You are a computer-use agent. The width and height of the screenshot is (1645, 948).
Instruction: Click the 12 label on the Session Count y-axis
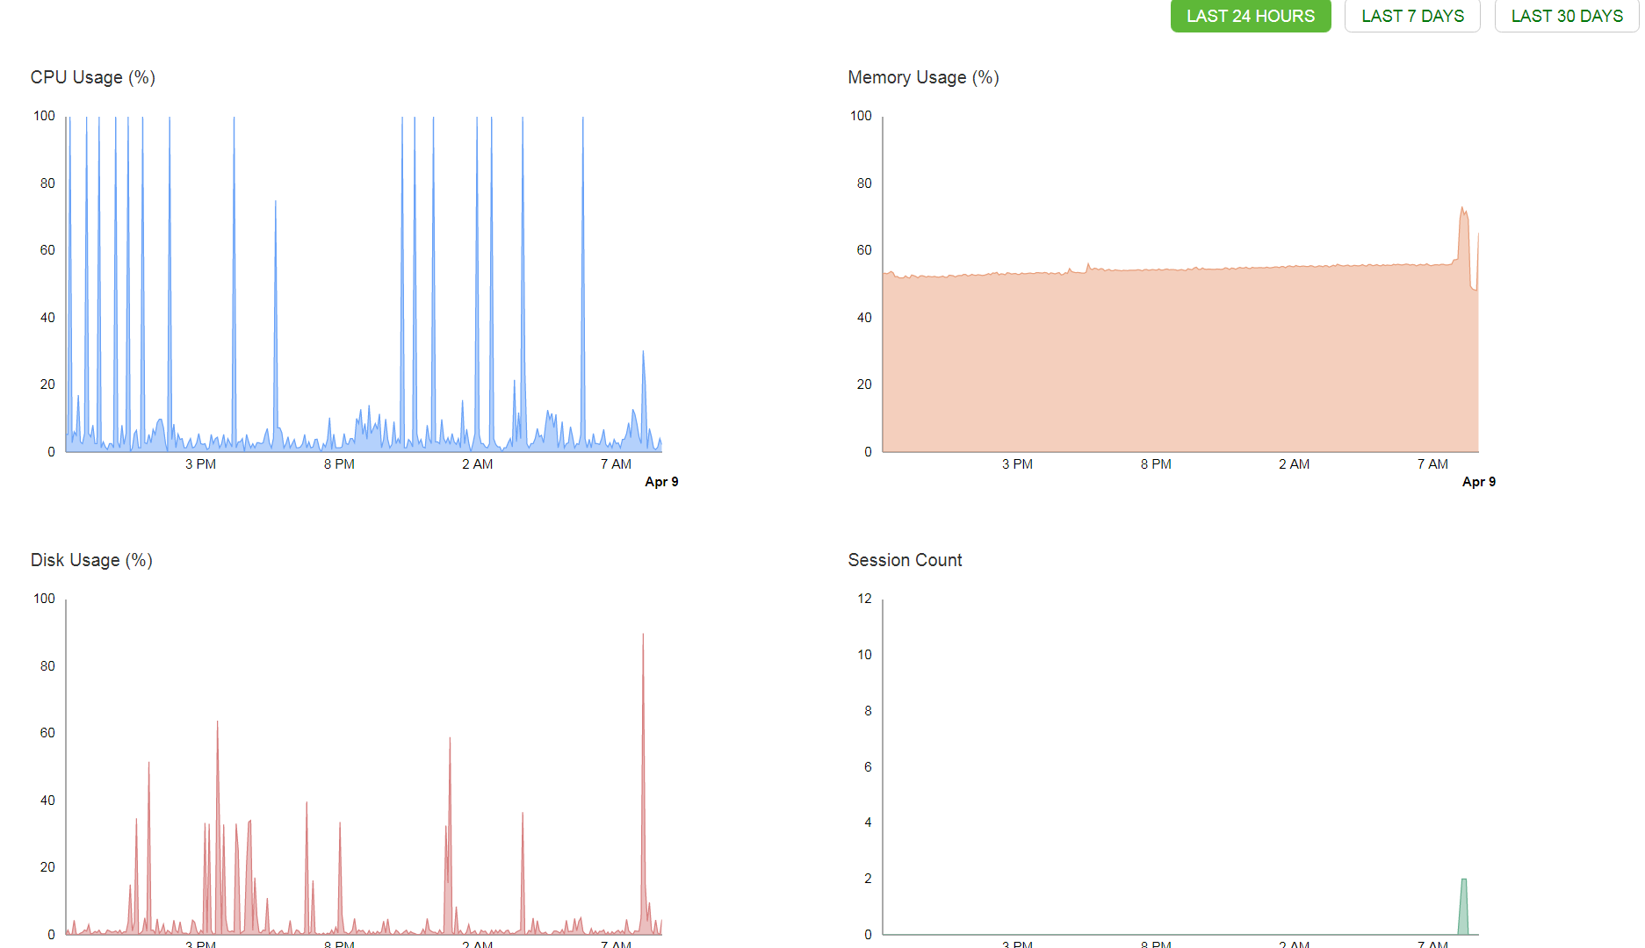(864, 599)
